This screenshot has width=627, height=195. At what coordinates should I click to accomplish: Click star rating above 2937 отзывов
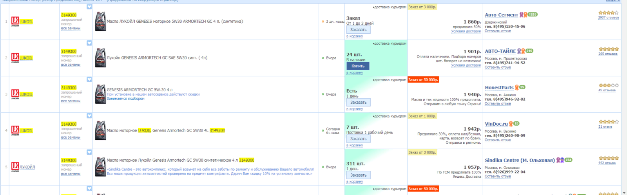(x=609, y=13)
